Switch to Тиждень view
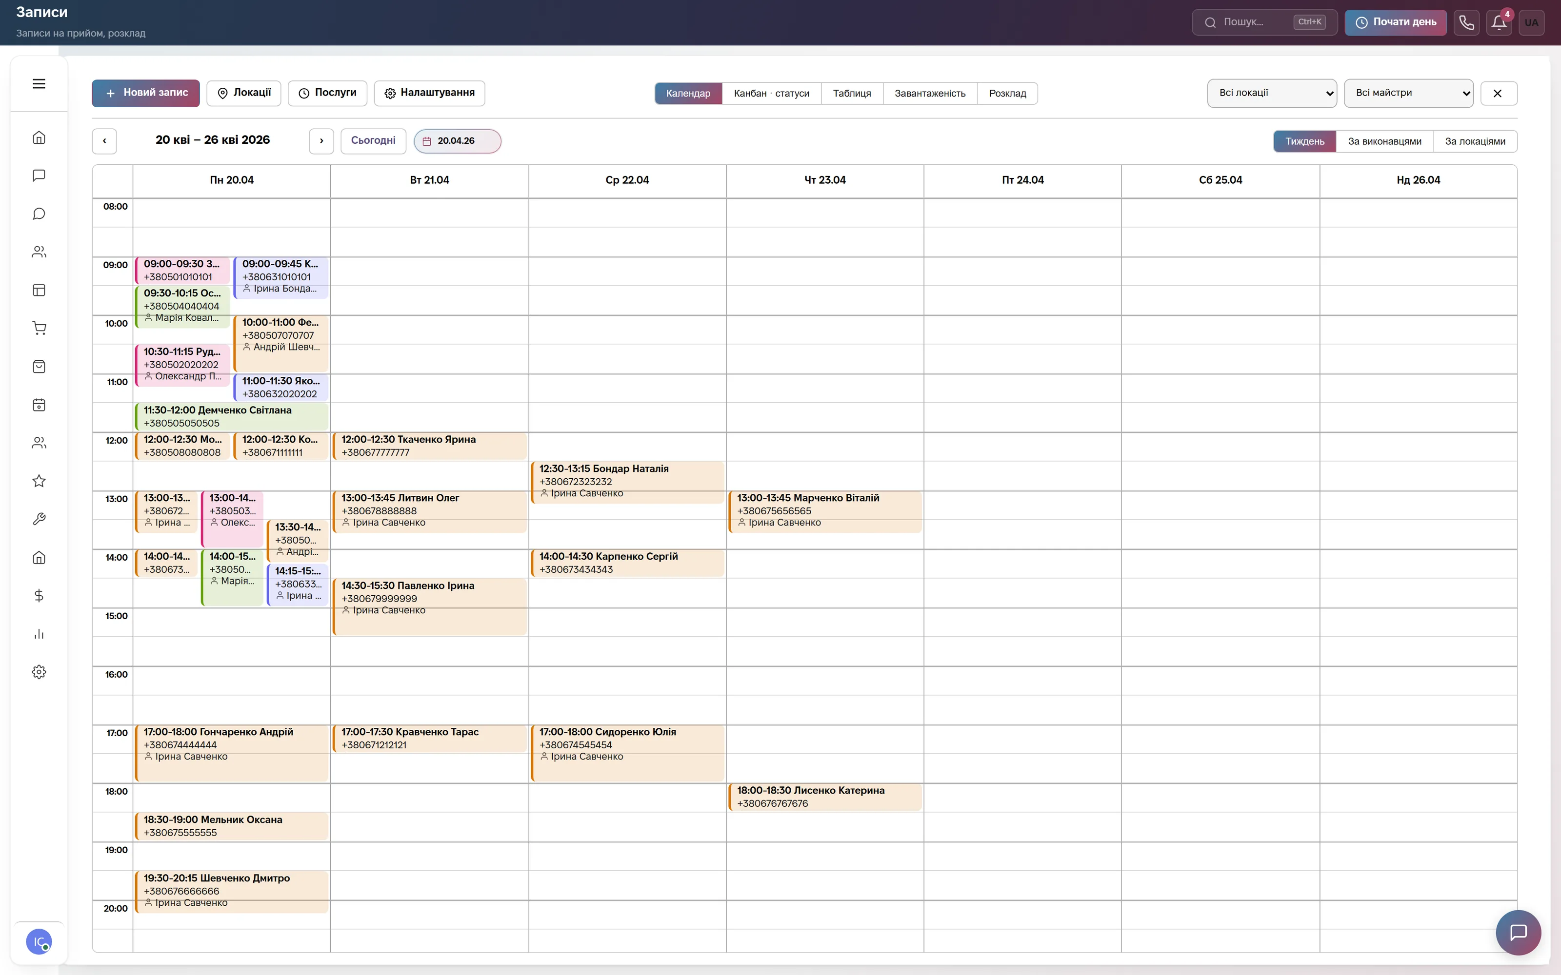This screenshot has width=1561, height=975. click(1304, 141)
